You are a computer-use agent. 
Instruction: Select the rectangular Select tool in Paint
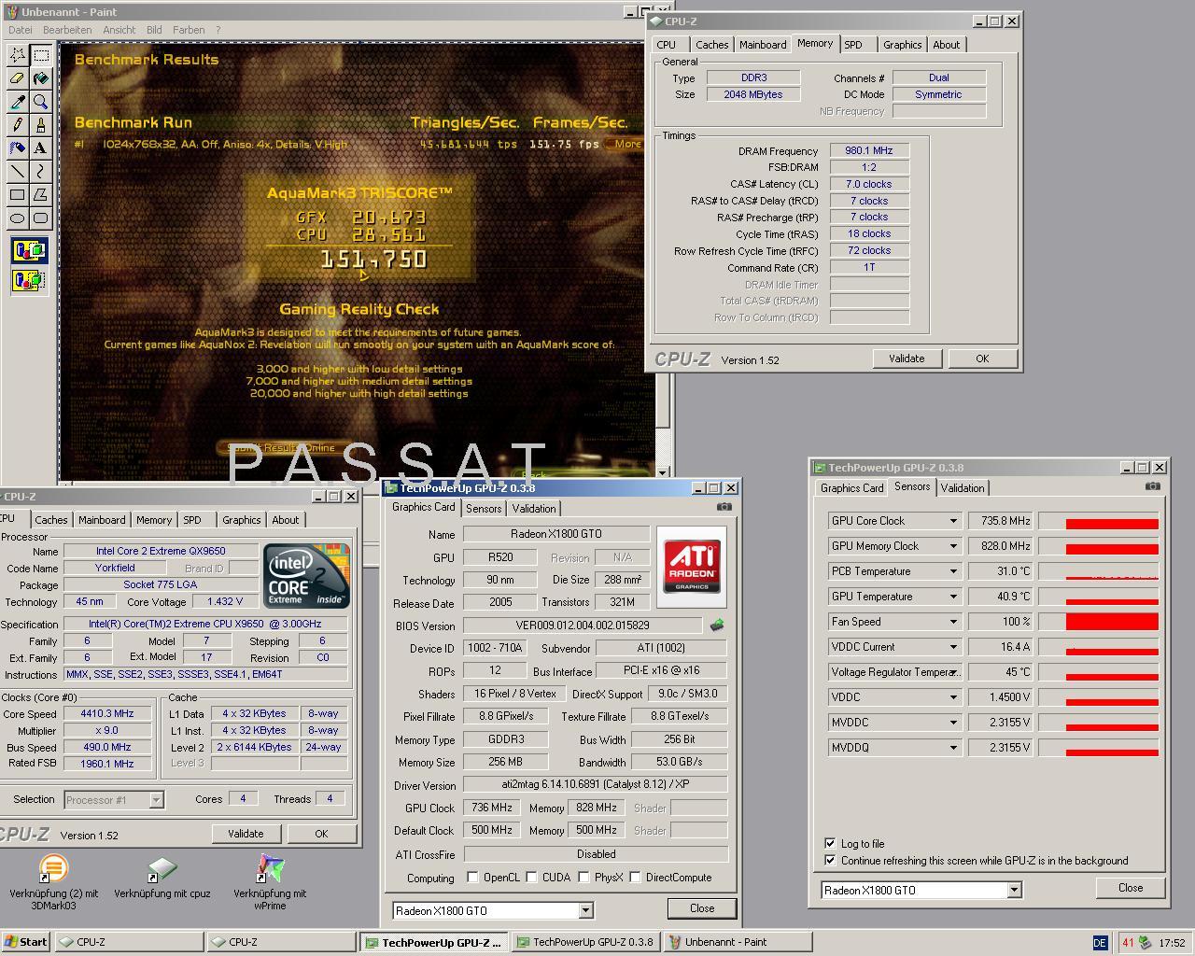tap(41, 55)
